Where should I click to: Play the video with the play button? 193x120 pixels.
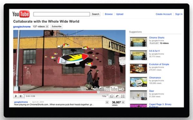(16, 96)
